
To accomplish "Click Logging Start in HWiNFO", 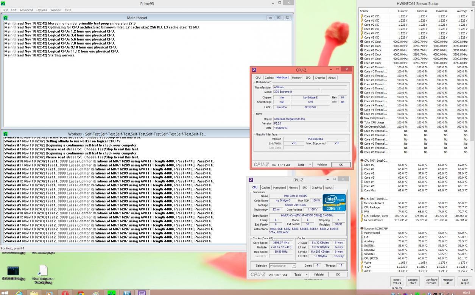I will click(x=413, y=281).
